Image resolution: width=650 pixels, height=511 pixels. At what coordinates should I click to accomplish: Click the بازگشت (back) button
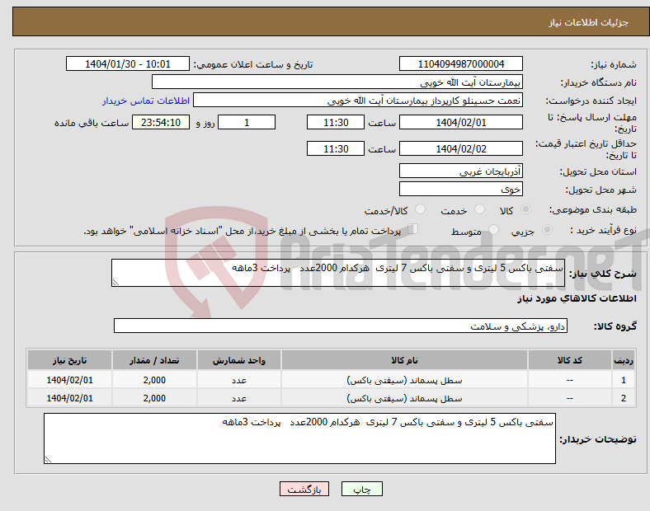(x=304, y=489)
